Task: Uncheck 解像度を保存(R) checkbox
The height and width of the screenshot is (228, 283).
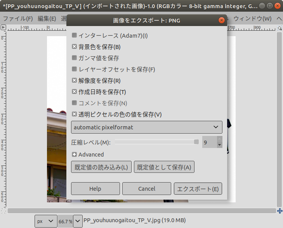Action: coord(74,80)
